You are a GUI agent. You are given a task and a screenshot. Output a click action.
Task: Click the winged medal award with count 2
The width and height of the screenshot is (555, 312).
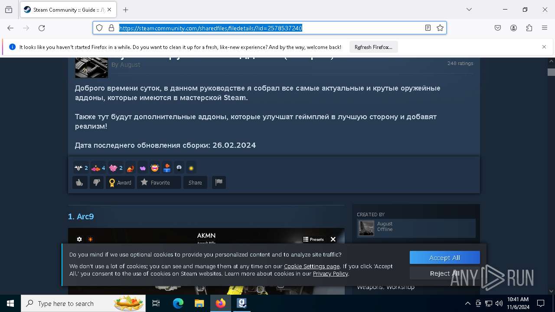click(x=81, y=168)
